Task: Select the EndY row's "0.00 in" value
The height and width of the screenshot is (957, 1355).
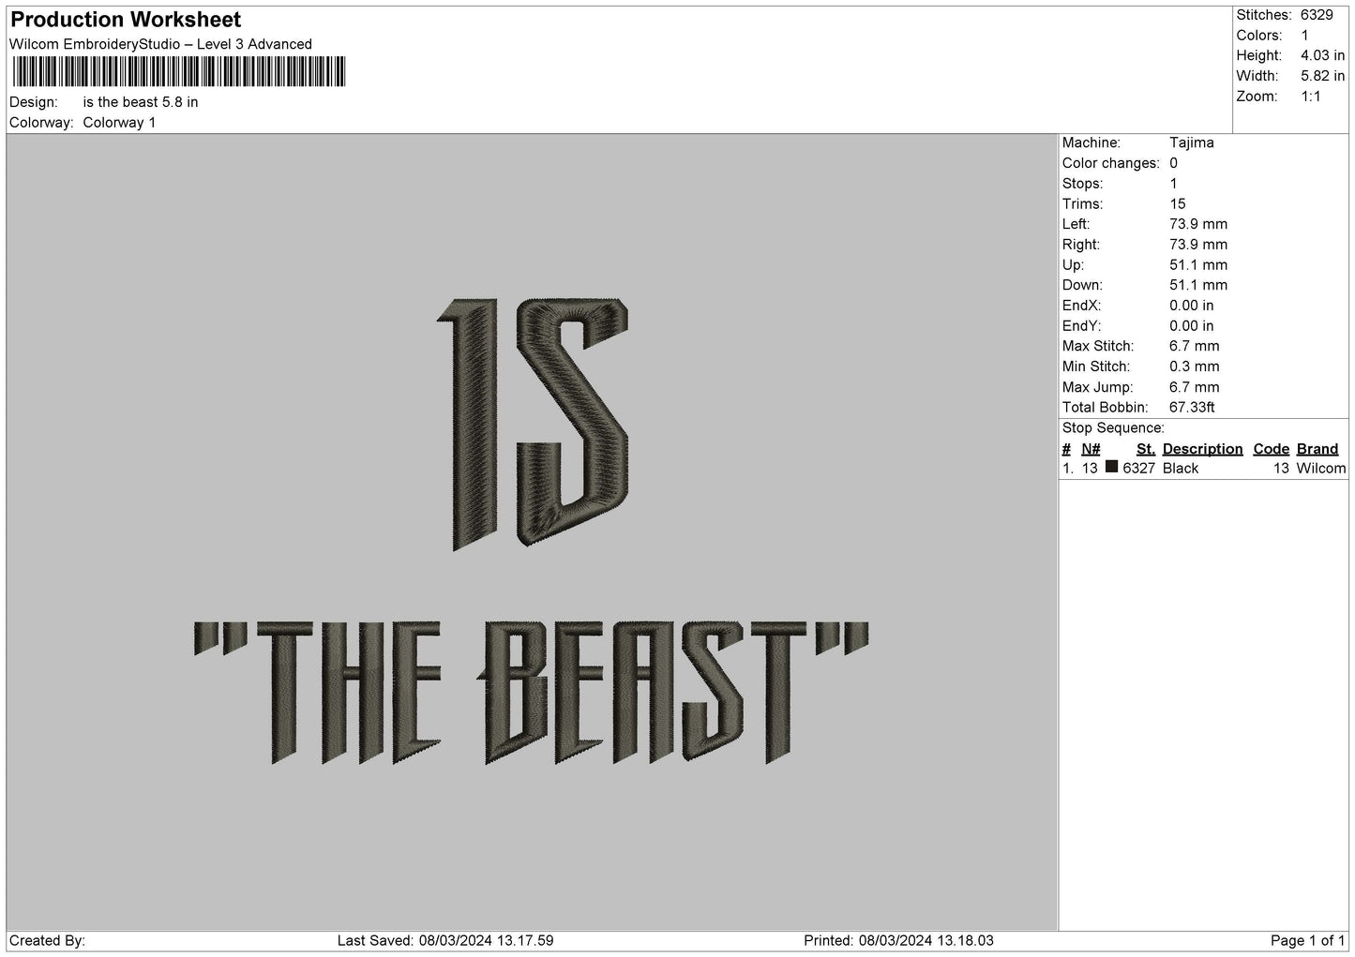Action: coord(1192,326)
